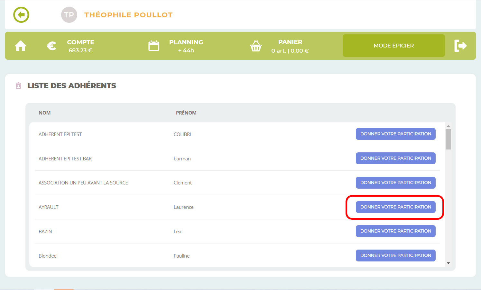Give participation to Léa Bazin
481x290 pixels.
click(395, 231)
